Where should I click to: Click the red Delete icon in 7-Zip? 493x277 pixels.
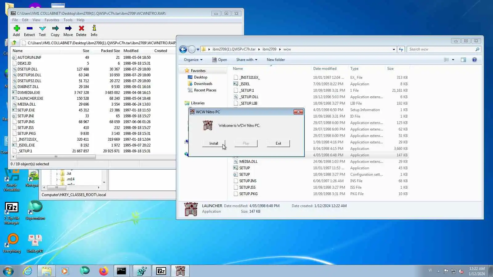pos(81,31)
